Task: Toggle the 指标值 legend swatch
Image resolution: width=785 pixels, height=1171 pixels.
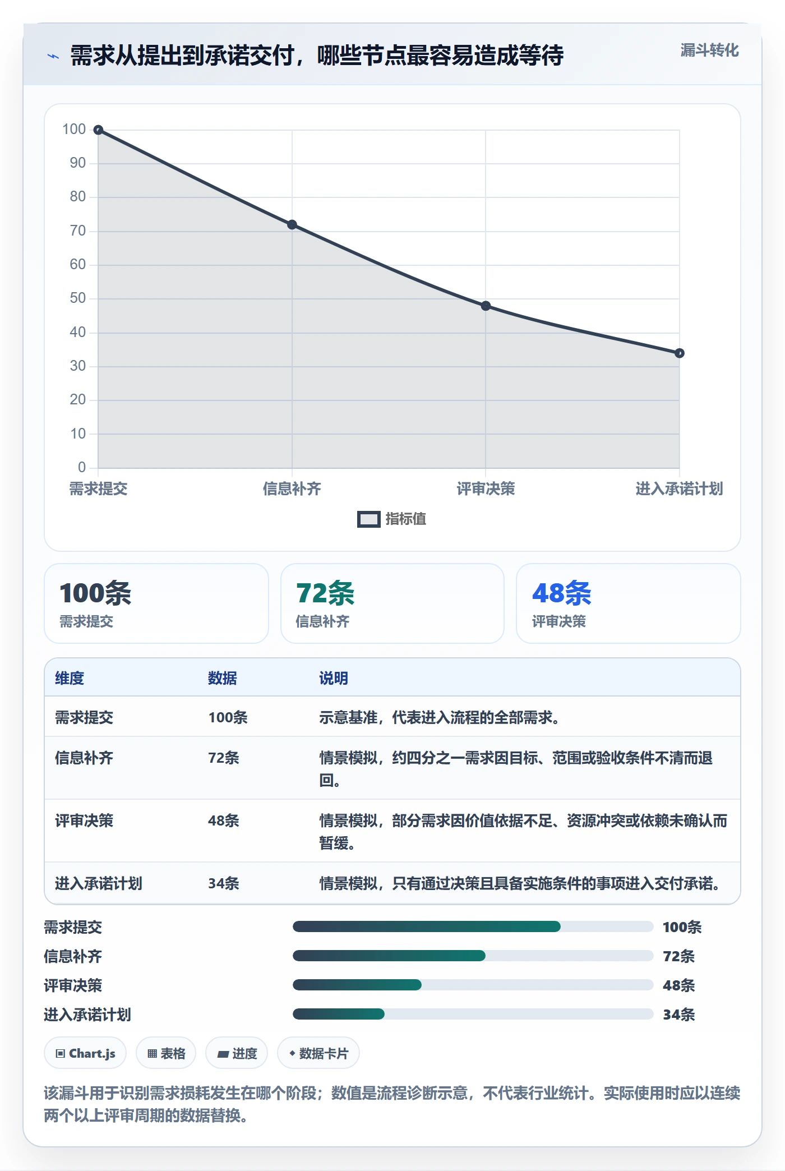Action: pos(368,519)
